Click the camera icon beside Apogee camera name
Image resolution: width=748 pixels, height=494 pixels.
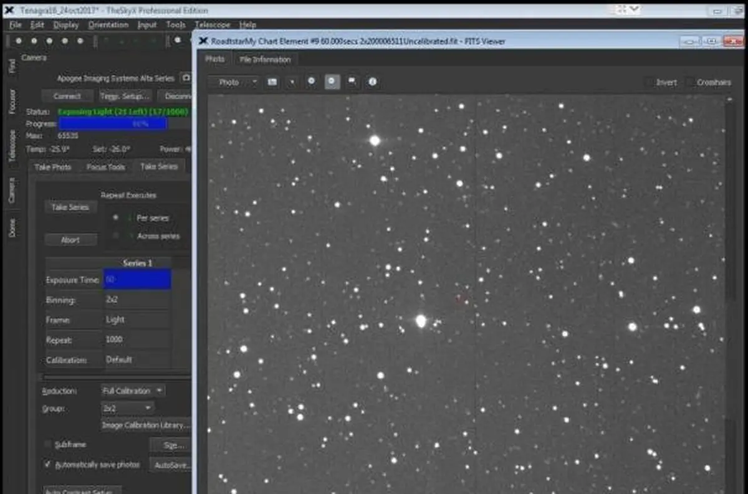tap(185, 78)
